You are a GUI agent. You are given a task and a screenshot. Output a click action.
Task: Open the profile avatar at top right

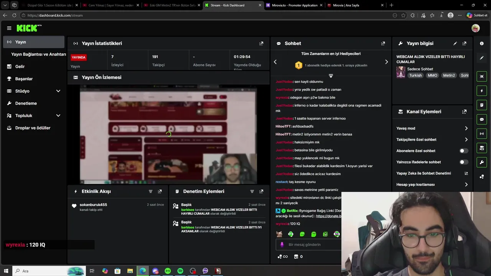pyautogui.click(x=476, y=28)
